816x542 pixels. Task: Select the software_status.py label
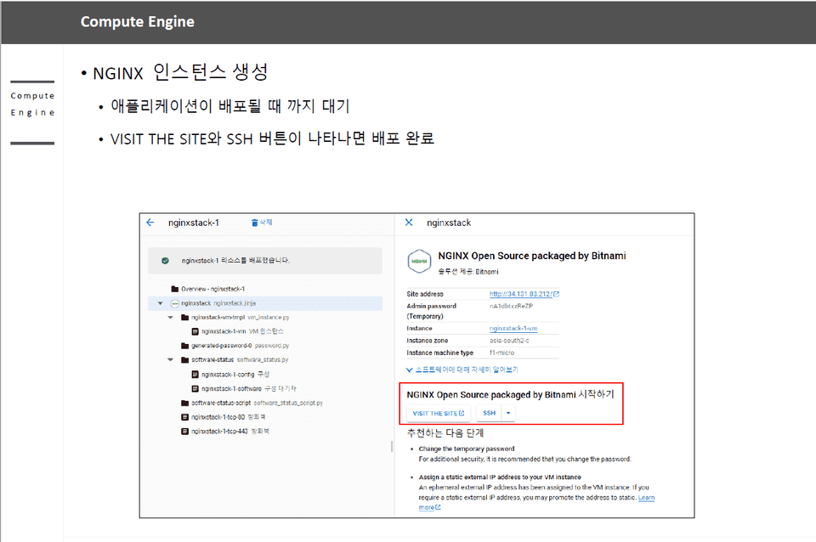click(263, 360)
